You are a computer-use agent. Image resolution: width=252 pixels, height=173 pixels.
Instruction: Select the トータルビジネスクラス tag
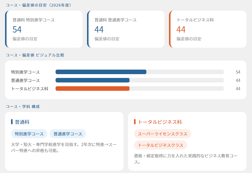[x=160, y=145]
